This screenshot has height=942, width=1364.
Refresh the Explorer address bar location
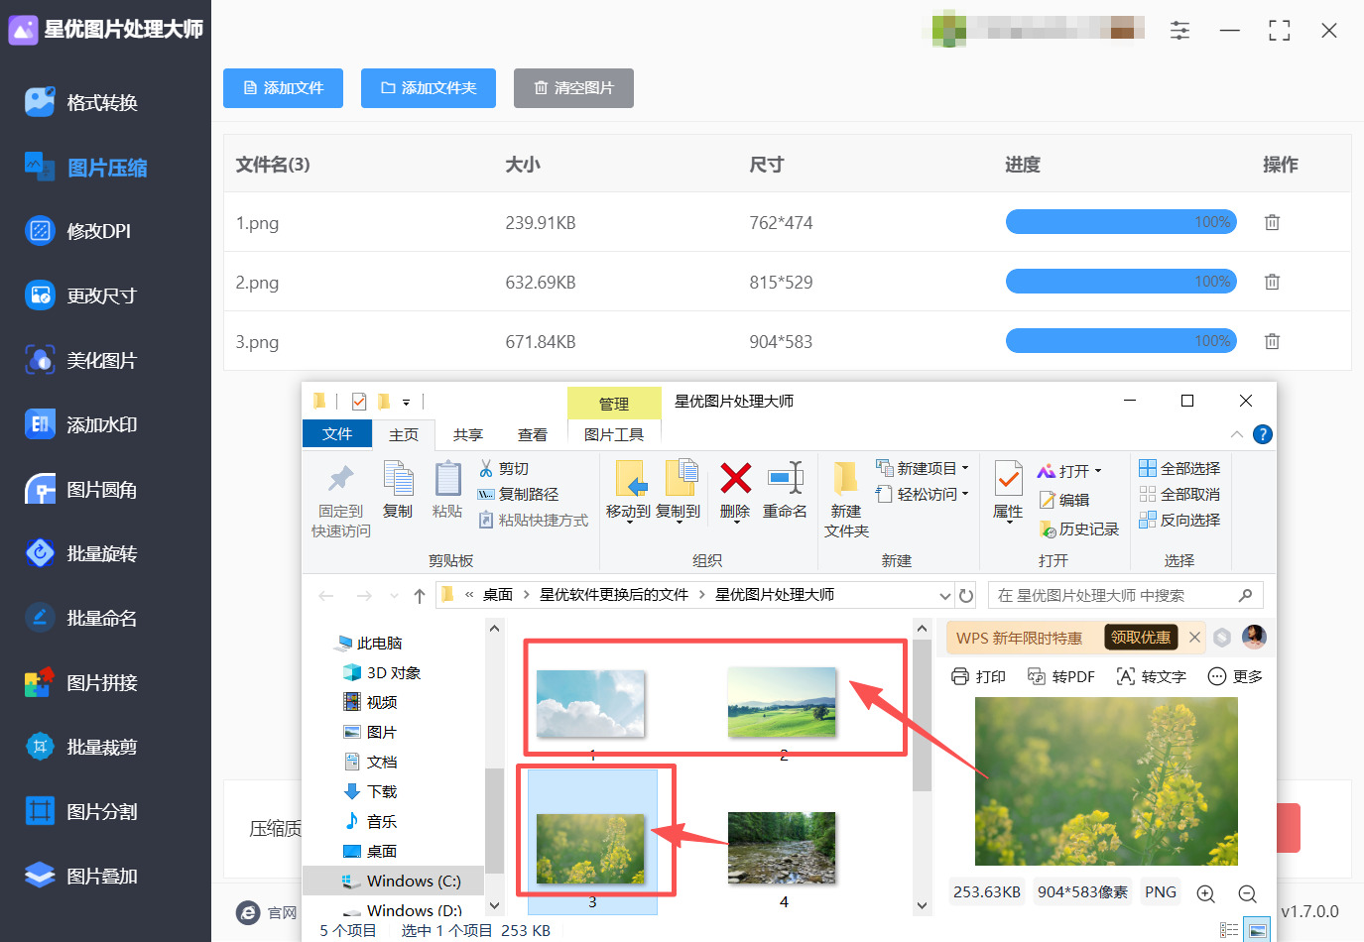(x=966, y=596)
